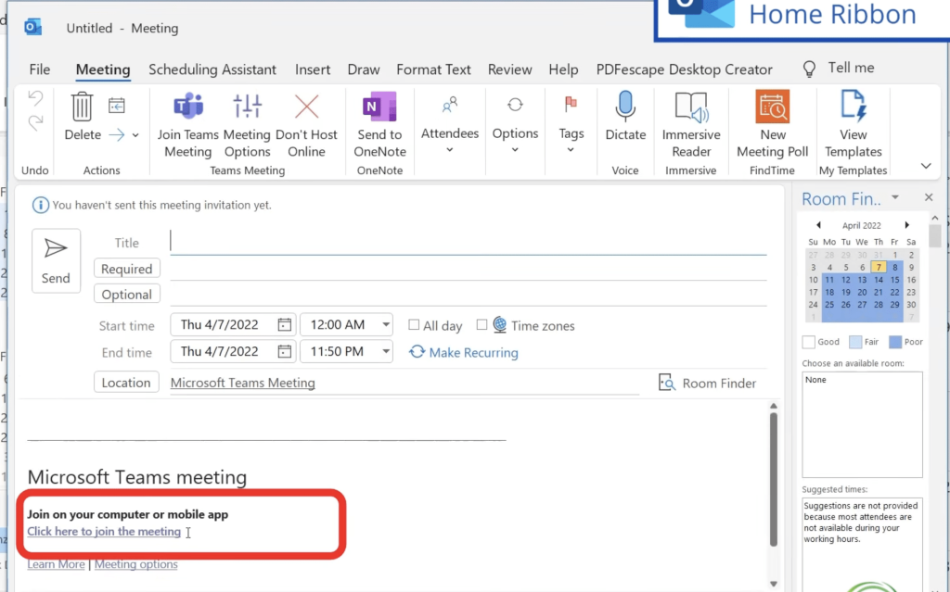Open the End time 11:50 PM dropdown
950x592 pixels.
pyautogui.click(x=386, y=351)
